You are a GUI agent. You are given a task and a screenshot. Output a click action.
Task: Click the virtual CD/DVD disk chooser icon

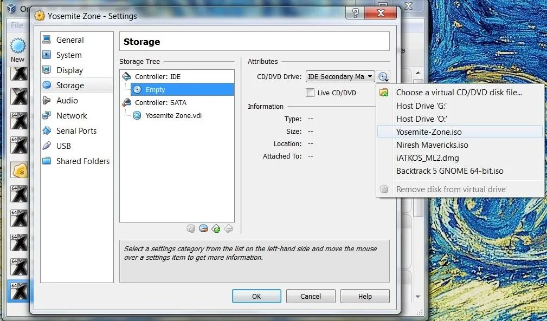point(383,76)
